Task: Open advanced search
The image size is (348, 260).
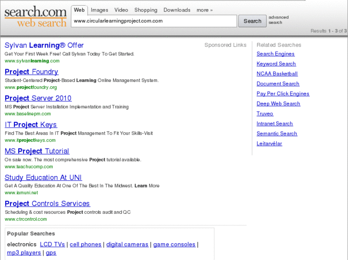Action: click(x=279, y=20)
